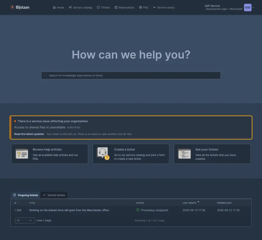Open ticket titled Nothing on the shared drive
The height and width of the screenshot is (240, 262).
69,210
